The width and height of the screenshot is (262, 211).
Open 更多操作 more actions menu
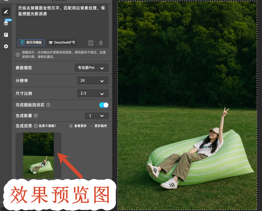point(98,126)
